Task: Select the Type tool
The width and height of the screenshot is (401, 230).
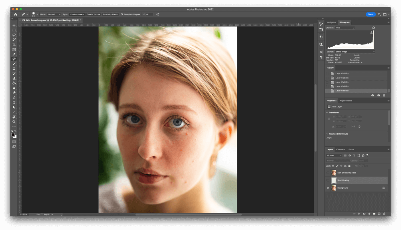Action: point(14,103)
